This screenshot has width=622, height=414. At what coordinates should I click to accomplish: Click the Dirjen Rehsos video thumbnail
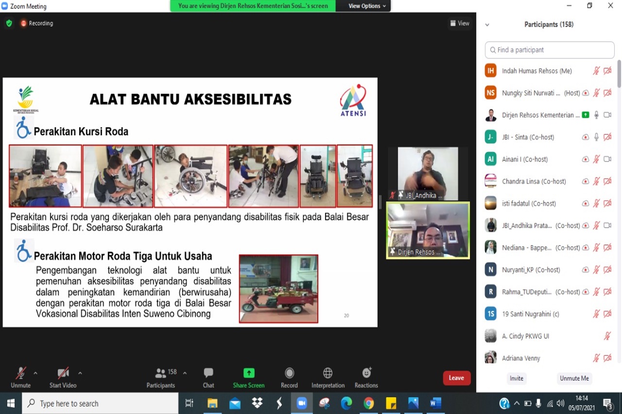pyautogui.click(x=428, y=231)
